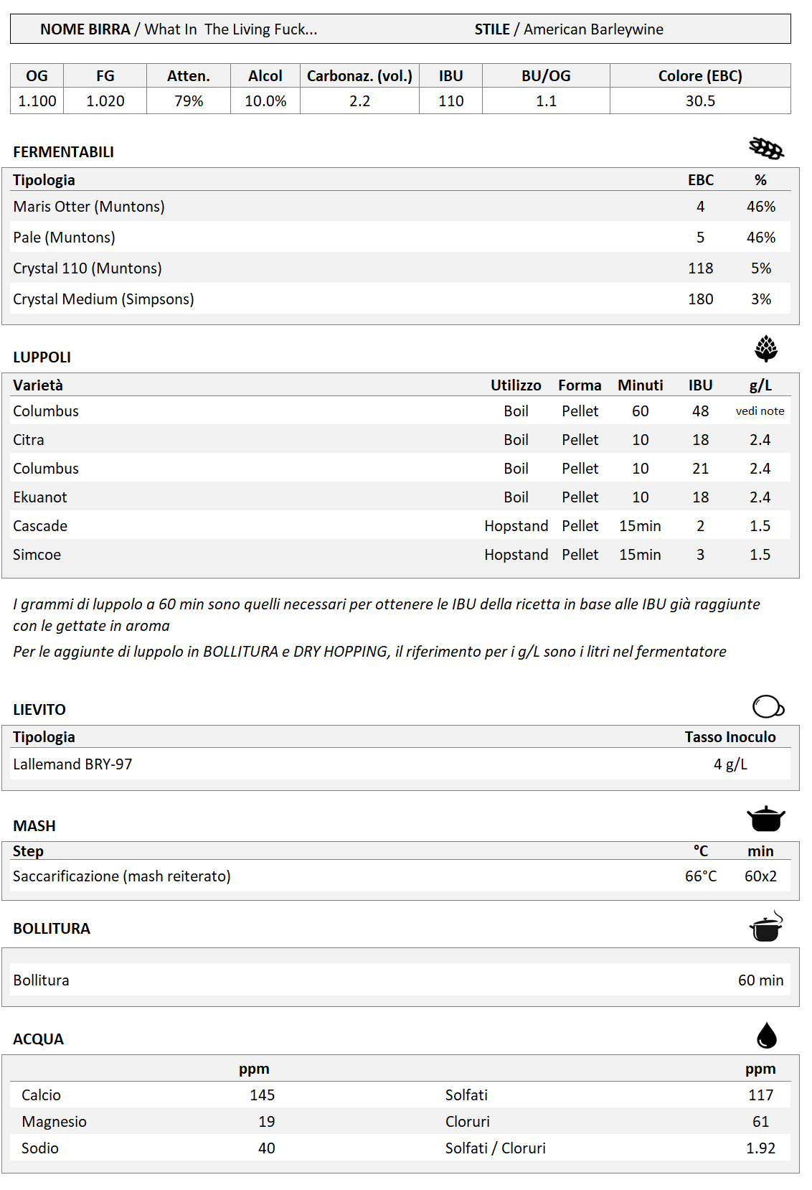Click the hop cone icon beside Luppoli
This screenshot has height=1190, width=812.
[x=766, y=349]
